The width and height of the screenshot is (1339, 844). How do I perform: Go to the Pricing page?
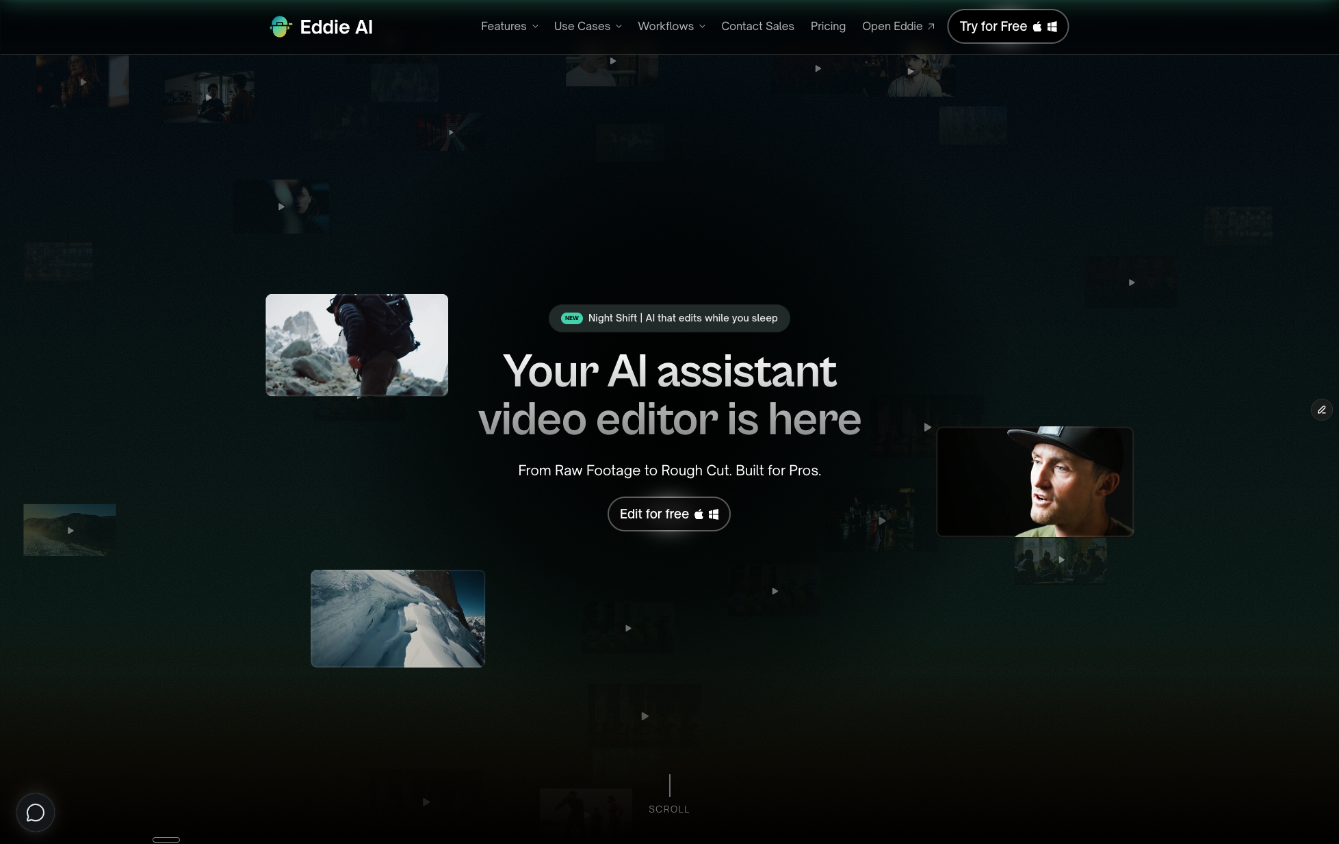pyautogui.click(x=828, y=27)
